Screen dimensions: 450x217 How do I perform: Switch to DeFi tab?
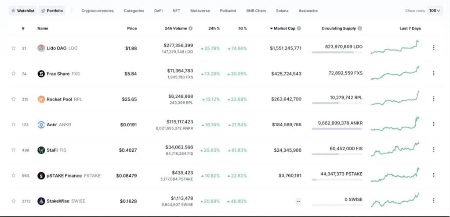pos(158,11)
